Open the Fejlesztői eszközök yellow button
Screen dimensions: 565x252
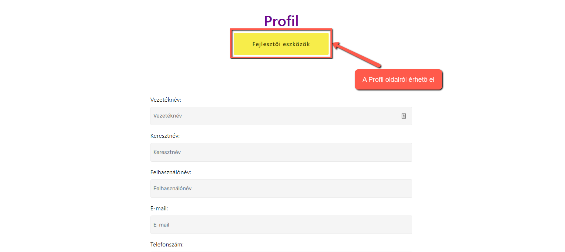pyautogui.click(x=281, y=44)
